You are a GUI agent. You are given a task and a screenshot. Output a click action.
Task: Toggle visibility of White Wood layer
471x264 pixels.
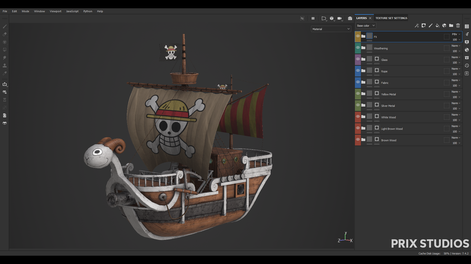(x=358, y=116)
